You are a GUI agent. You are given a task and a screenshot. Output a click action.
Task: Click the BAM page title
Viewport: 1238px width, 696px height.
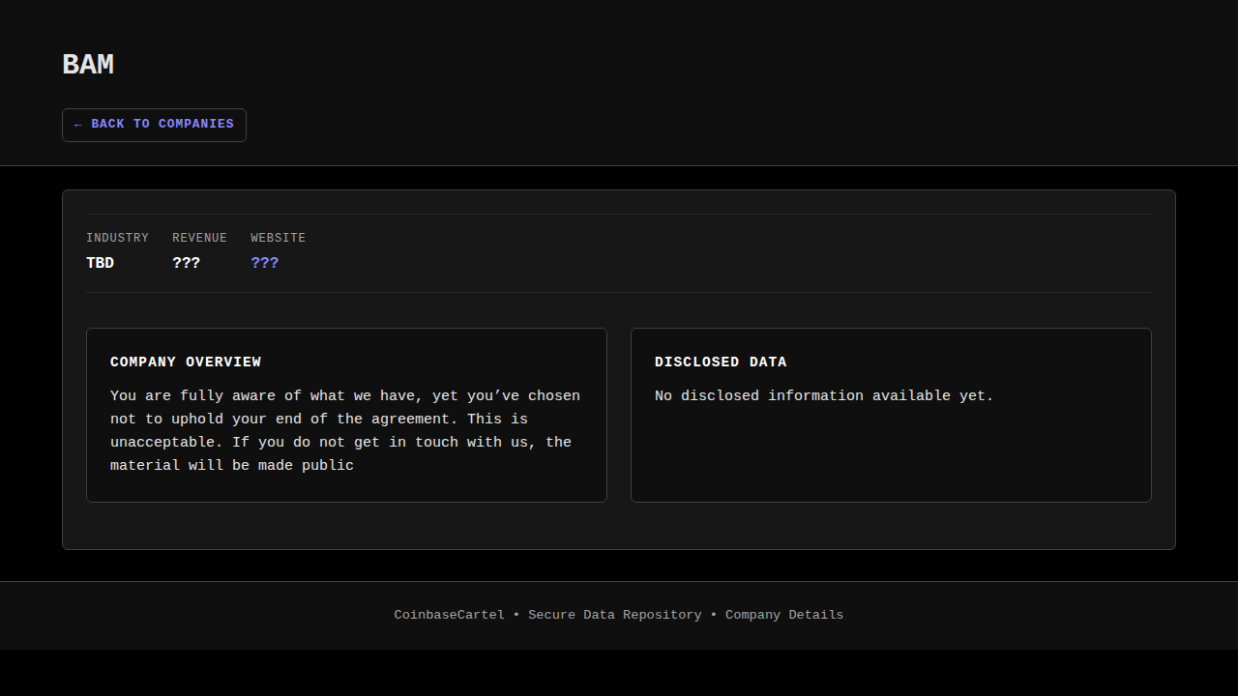(88, 65)
